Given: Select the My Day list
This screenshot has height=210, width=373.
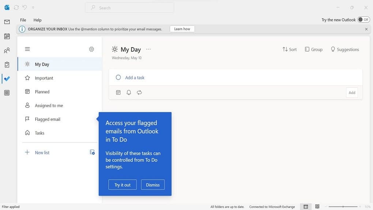Looking at the screenshot, I should click(60, 64).
